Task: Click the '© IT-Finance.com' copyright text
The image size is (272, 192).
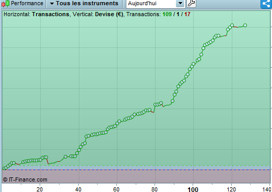Action: click(25, 179)
